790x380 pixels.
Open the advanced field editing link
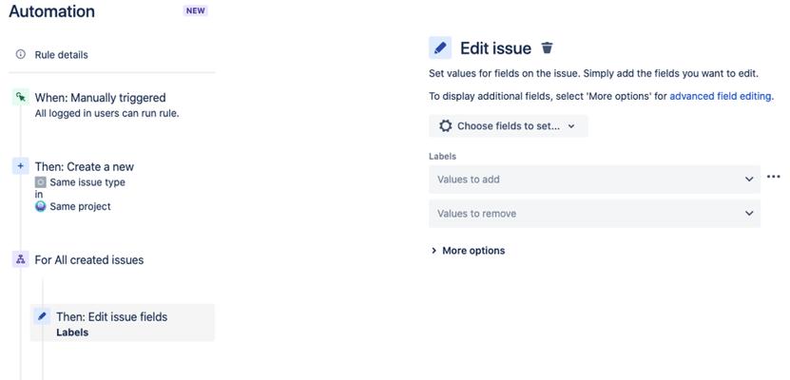tap(721, 96)
